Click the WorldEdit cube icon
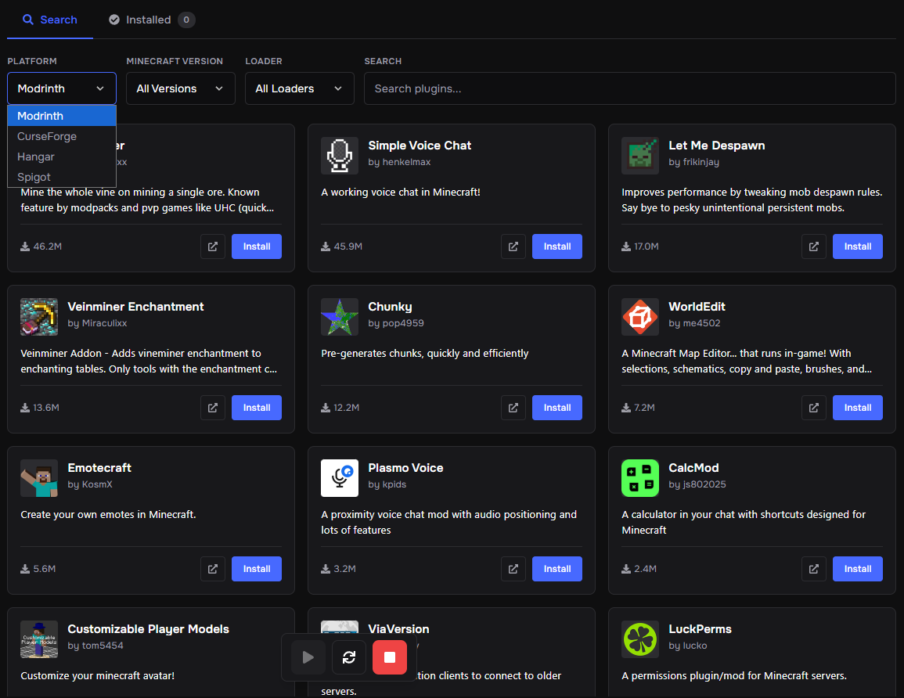Viewport: 904px width, 698px height. tap(640, 317)
